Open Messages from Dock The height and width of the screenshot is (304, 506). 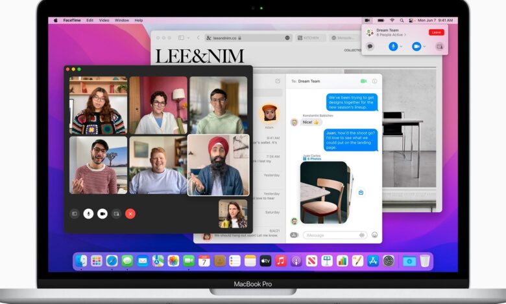(x=127, y=261)
